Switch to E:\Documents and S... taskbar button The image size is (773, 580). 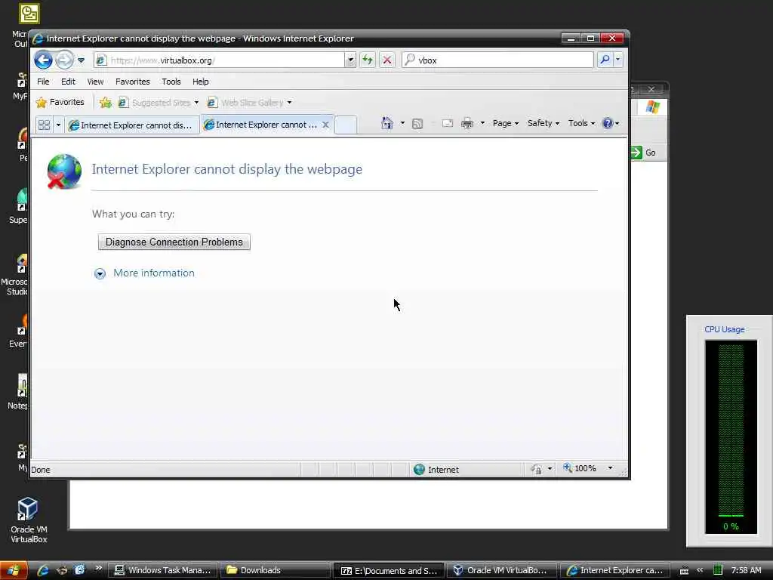(389, 571)
